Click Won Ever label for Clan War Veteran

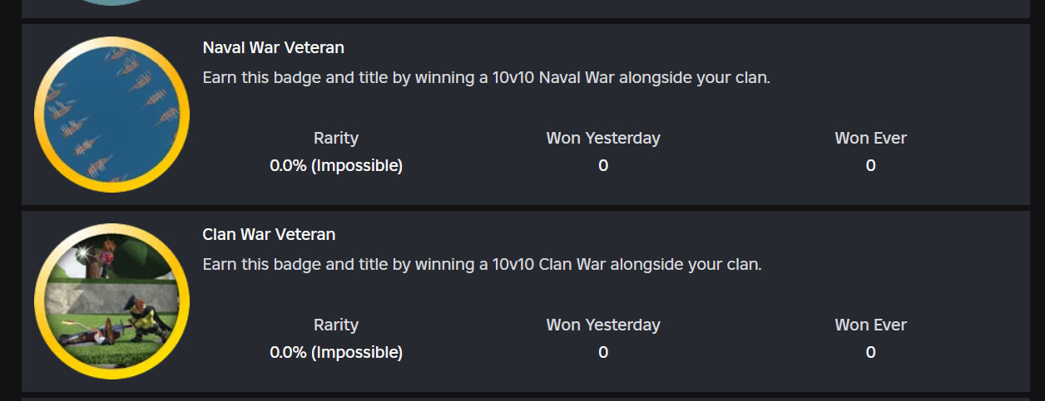click(x=870, y=325)
